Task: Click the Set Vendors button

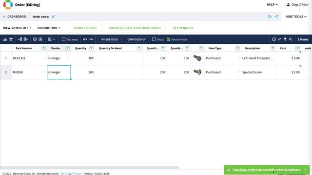Action: point(183,28)
